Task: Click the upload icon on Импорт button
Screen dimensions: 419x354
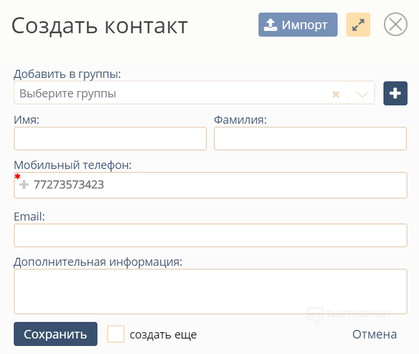Action: click(x=271, y=25)
